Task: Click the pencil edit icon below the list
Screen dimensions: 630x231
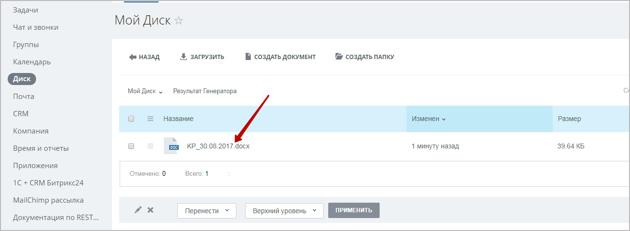Action: point(138,210)
